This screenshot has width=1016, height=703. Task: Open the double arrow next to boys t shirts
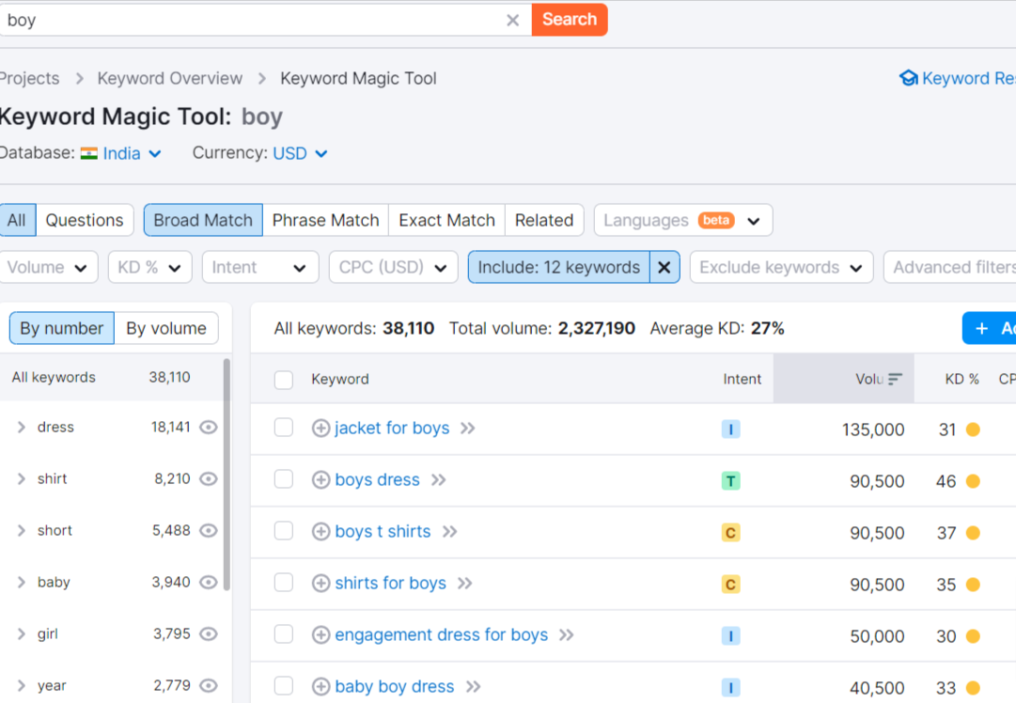(449, 532)
